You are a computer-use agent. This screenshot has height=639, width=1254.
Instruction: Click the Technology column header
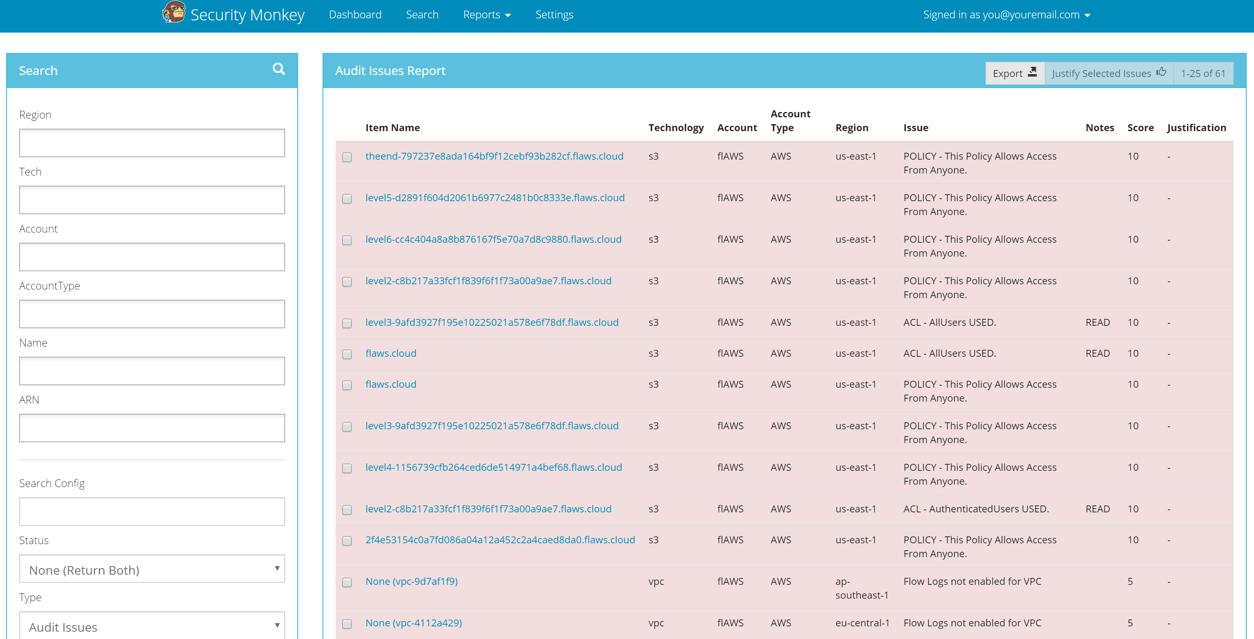click(x=676, y=127)
